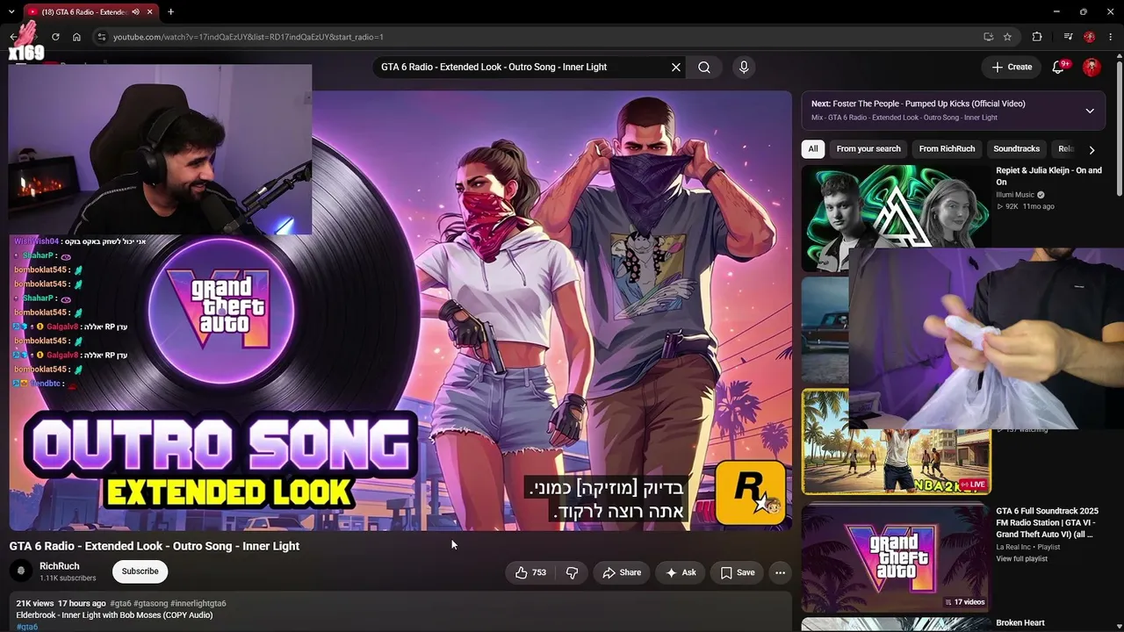1124x632 pixels.
Task: Reload the YouTube page
Action: [x=55, y=37]
